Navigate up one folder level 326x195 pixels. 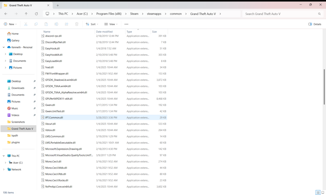coord(26,14)
